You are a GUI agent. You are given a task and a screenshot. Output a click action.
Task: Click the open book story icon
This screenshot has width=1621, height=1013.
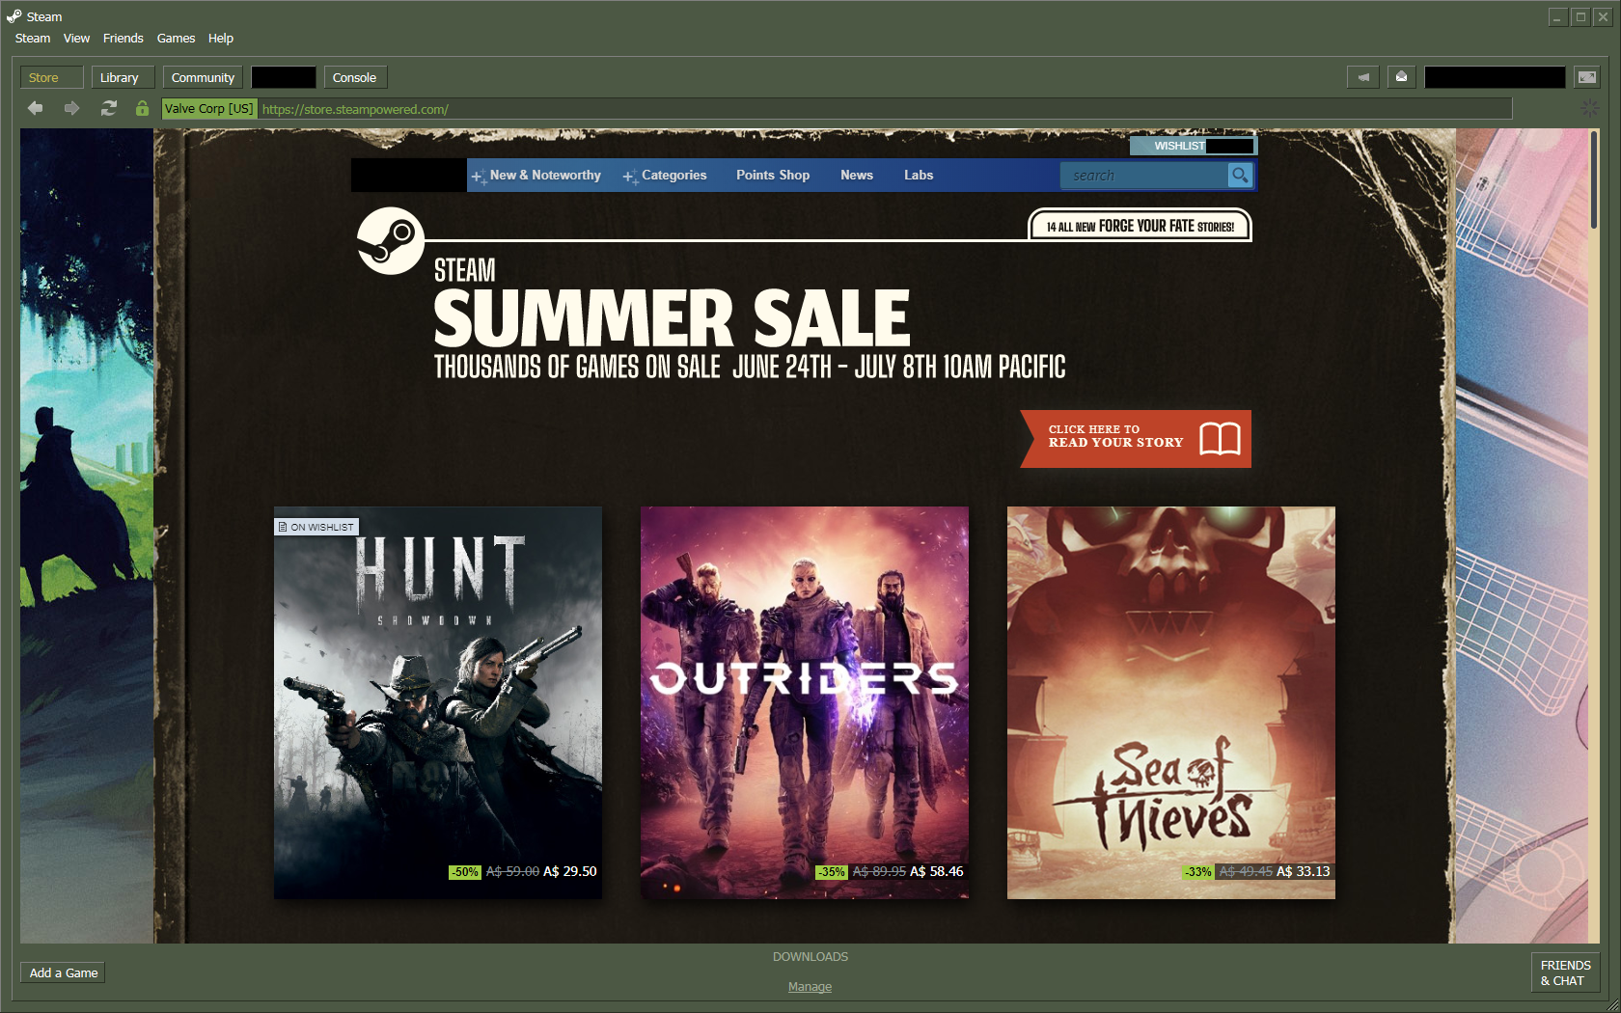pyautogui.click(x=1220, y=439)
